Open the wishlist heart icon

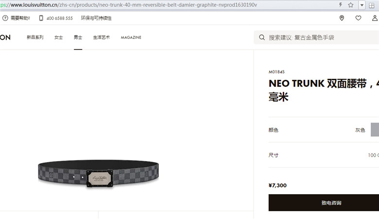[x=358, y=18]
